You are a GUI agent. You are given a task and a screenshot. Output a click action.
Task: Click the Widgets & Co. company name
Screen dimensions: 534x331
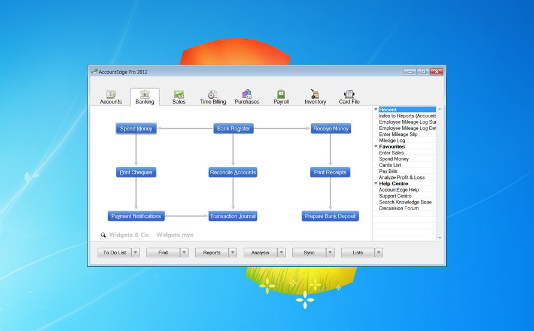(x=129, y=235)
